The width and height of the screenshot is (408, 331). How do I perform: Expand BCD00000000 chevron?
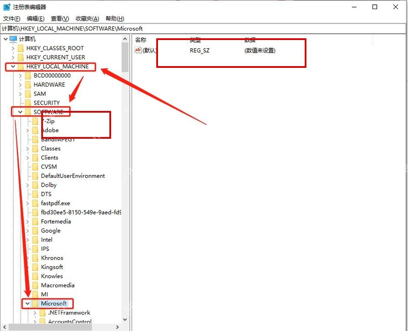(20, 76)
